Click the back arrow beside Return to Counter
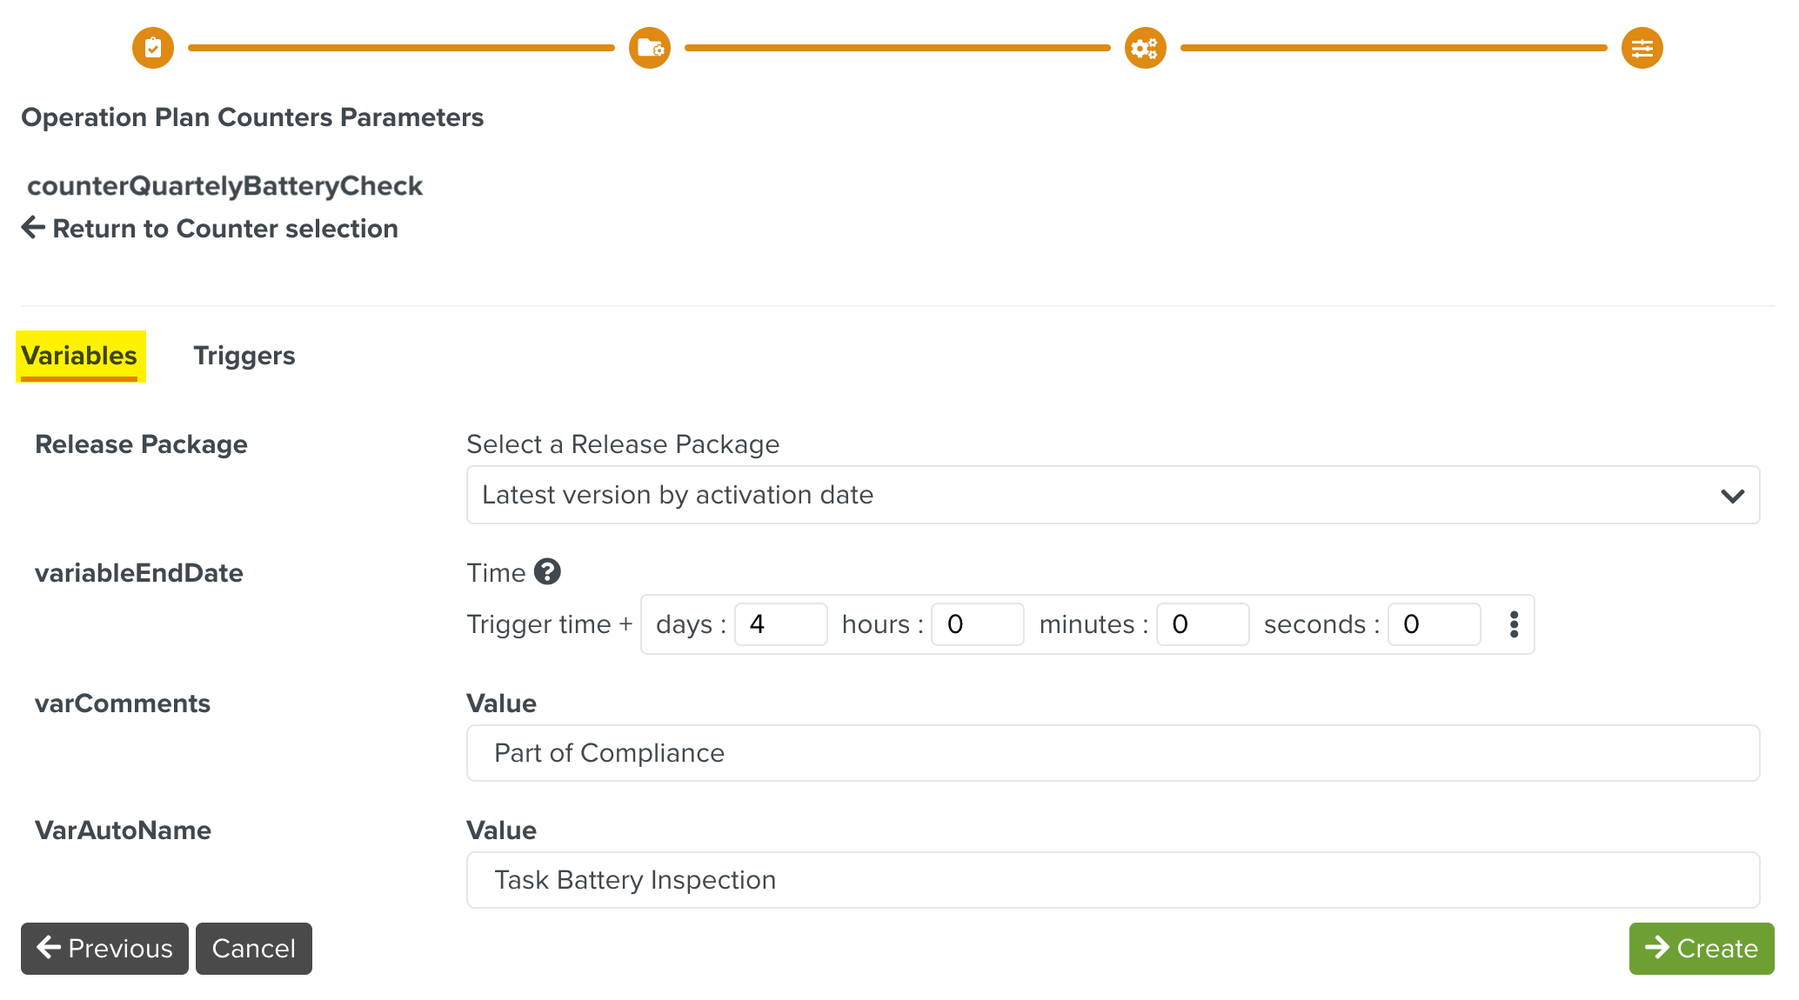Screen dimensions: 1799x1000 pyautogui.click(x=33, y=228)
